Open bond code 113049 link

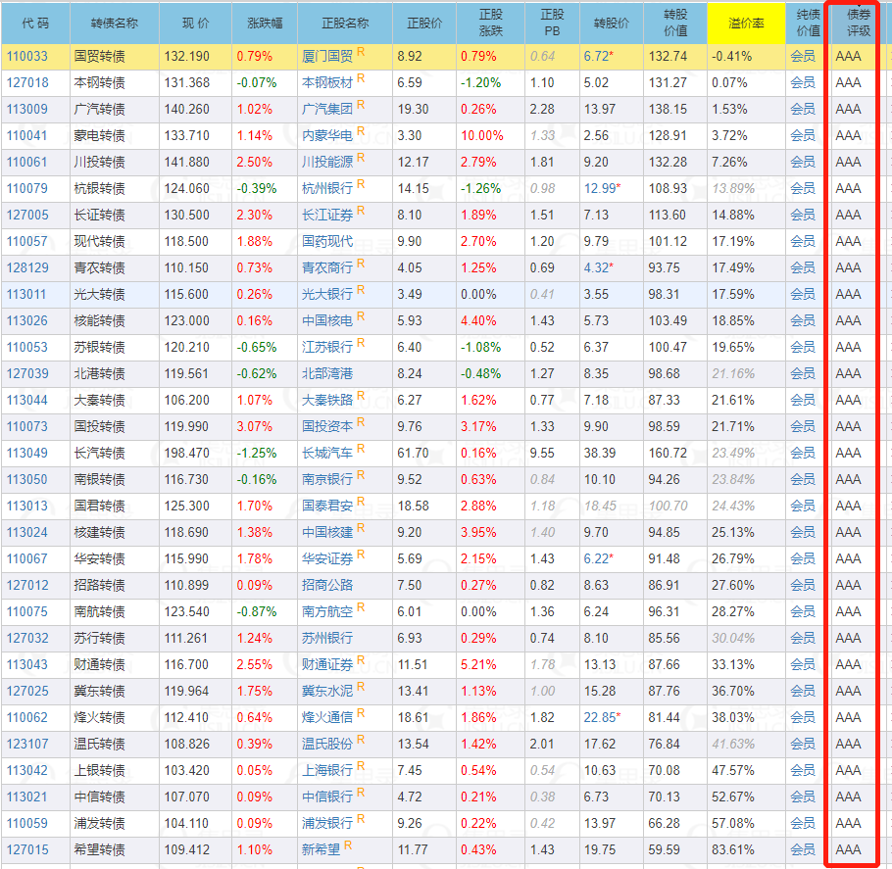point(27,454)
